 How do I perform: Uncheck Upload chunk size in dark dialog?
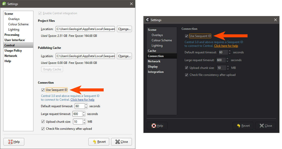[x=187, y=68]
